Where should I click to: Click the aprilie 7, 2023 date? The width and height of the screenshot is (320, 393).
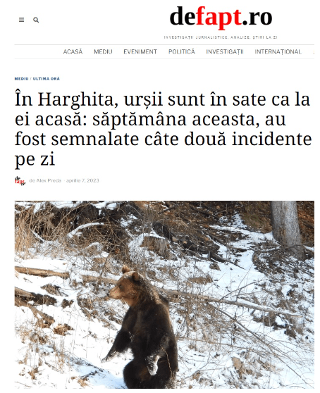tap(82, 180)
